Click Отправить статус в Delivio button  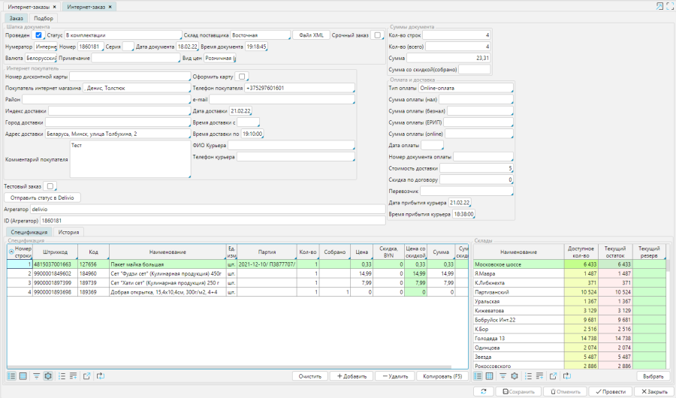click(x=43, y=197)
